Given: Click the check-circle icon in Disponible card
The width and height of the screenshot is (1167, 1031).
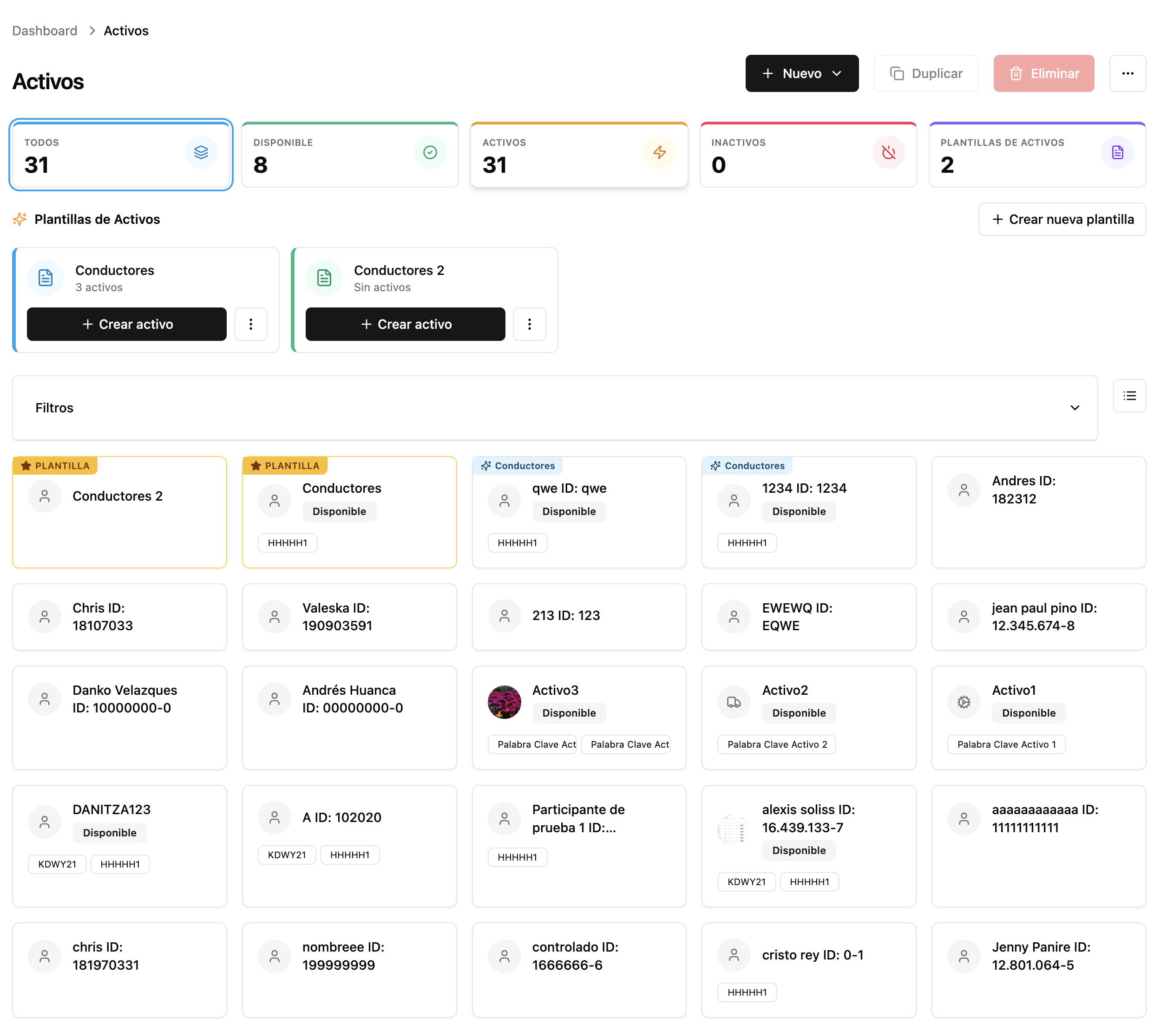Looking at the screenshot, I should click(x=430, y=152).
